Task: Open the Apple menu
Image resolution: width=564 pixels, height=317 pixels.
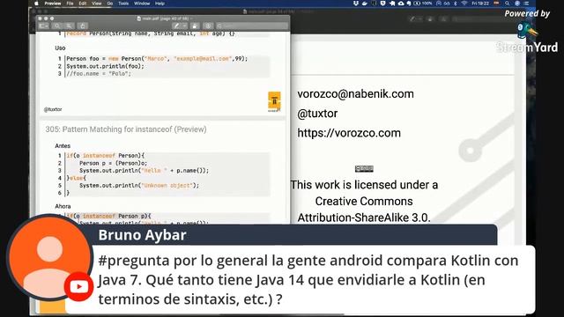Action: pos(36,4)
